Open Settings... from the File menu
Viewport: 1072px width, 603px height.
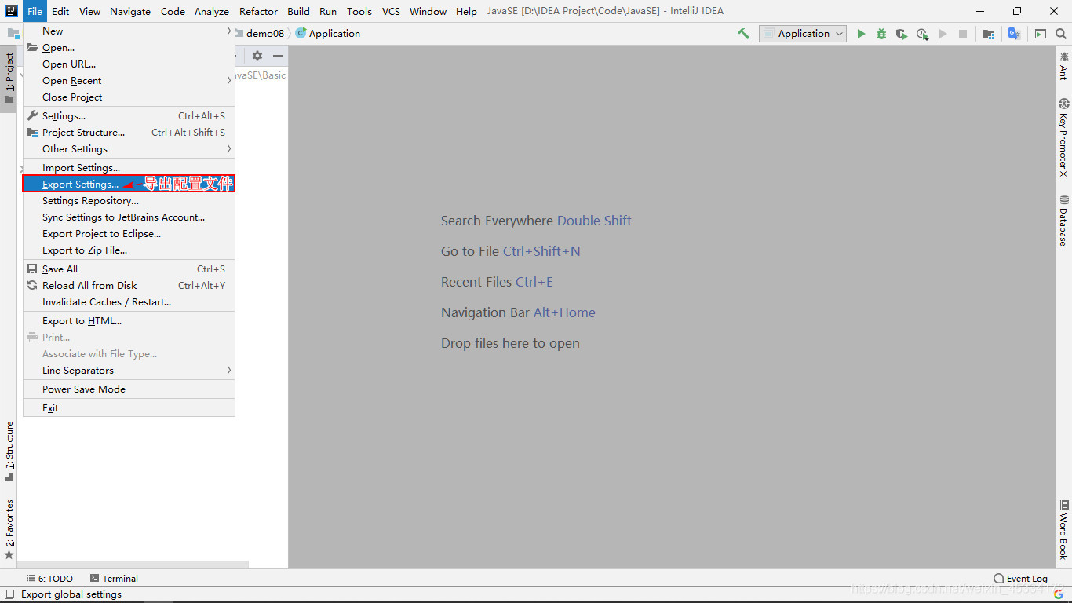pos(129,116)
